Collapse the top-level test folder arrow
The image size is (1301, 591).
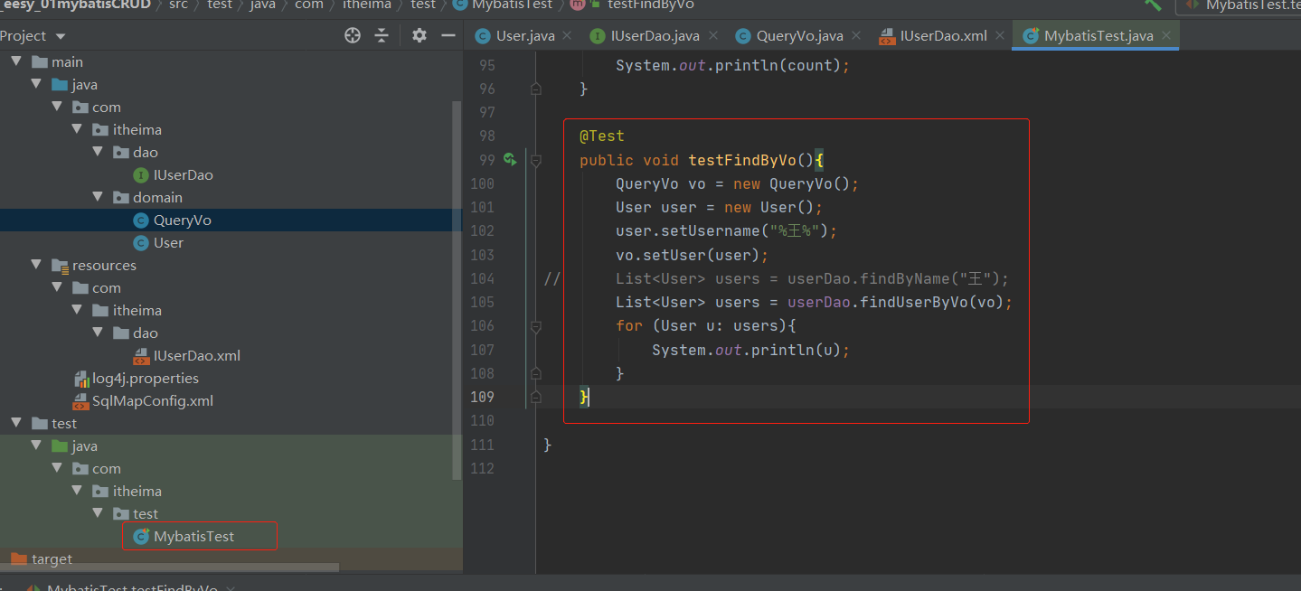coord(16,423)
